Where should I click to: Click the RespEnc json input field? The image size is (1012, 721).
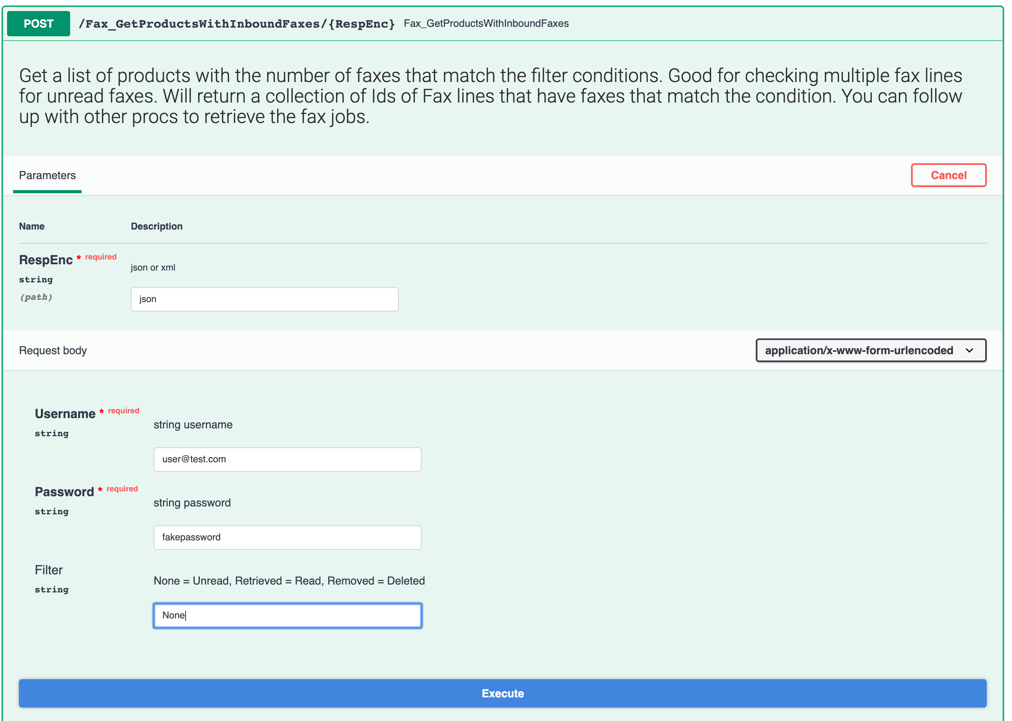pos(264,299)
